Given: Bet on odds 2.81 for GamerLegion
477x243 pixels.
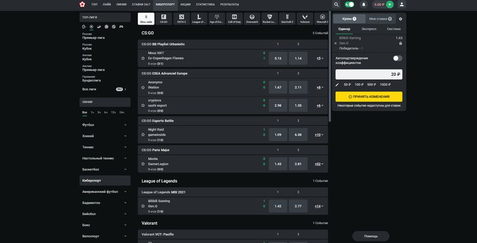Looking at the screenshot, I should click(x=298, y=164).
